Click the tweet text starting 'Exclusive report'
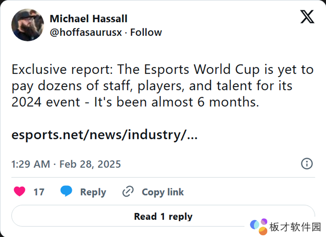This screenshot has width=326, height=237. 163,70
